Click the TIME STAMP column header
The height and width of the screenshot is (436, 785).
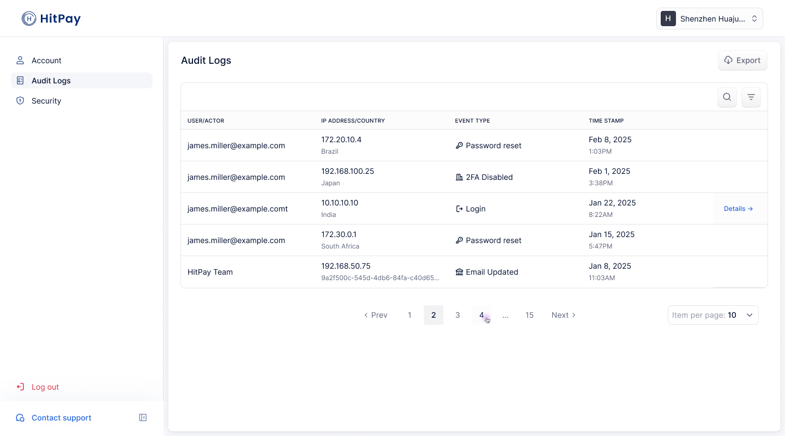tap(606, 120)
